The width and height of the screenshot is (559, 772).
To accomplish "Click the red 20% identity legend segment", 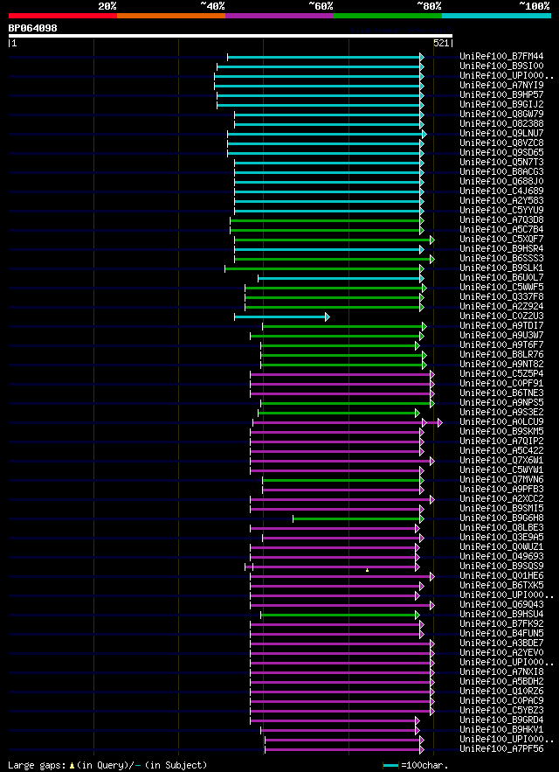I will pyautogui.click(x=63, y=16).
